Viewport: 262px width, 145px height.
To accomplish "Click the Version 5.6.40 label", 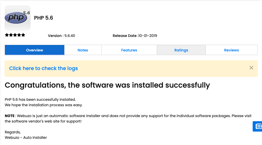I will (x=61, y=36).
